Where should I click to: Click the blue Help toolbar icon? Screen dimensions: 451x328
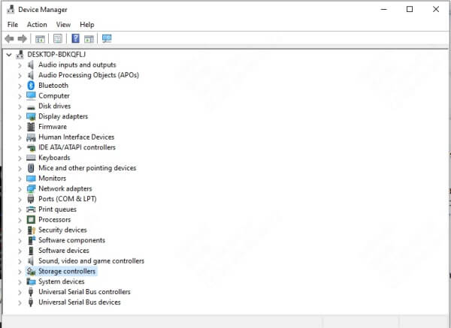(75, 38)
